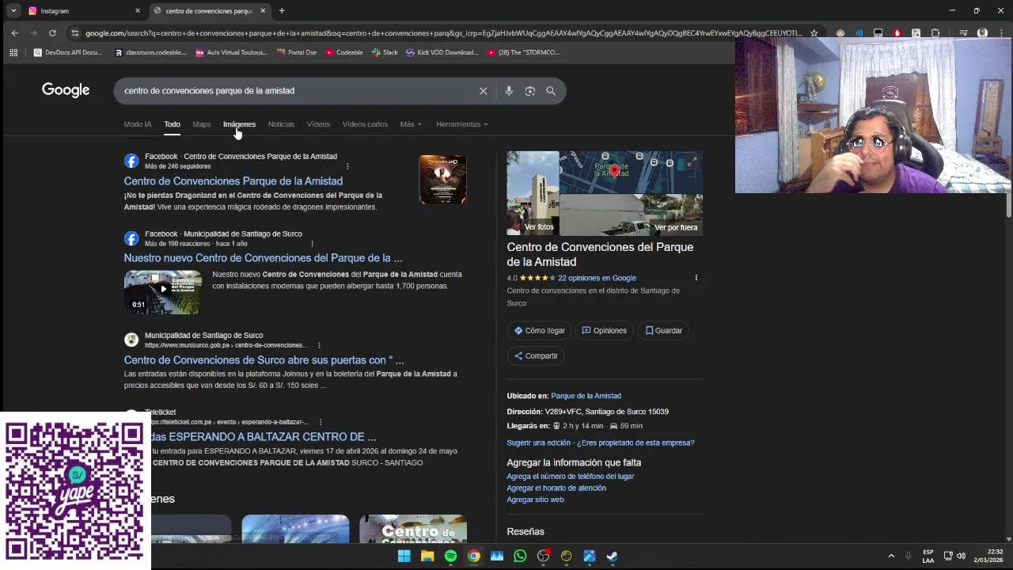Open WhatsApp from the taskbar
This screenshot has height=570, width=1013.
(520, 556)
